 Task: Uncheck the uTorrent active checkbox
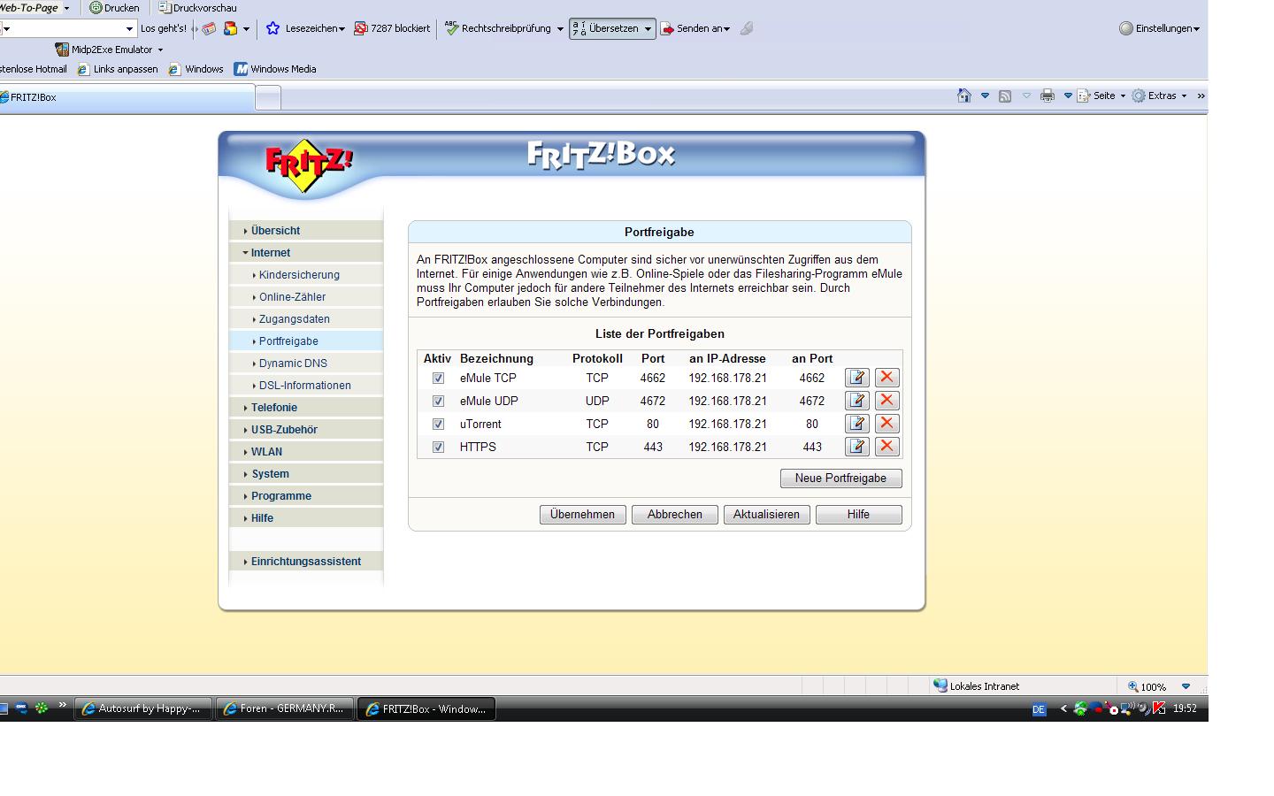pyautogui.click(x=438, y=424)
